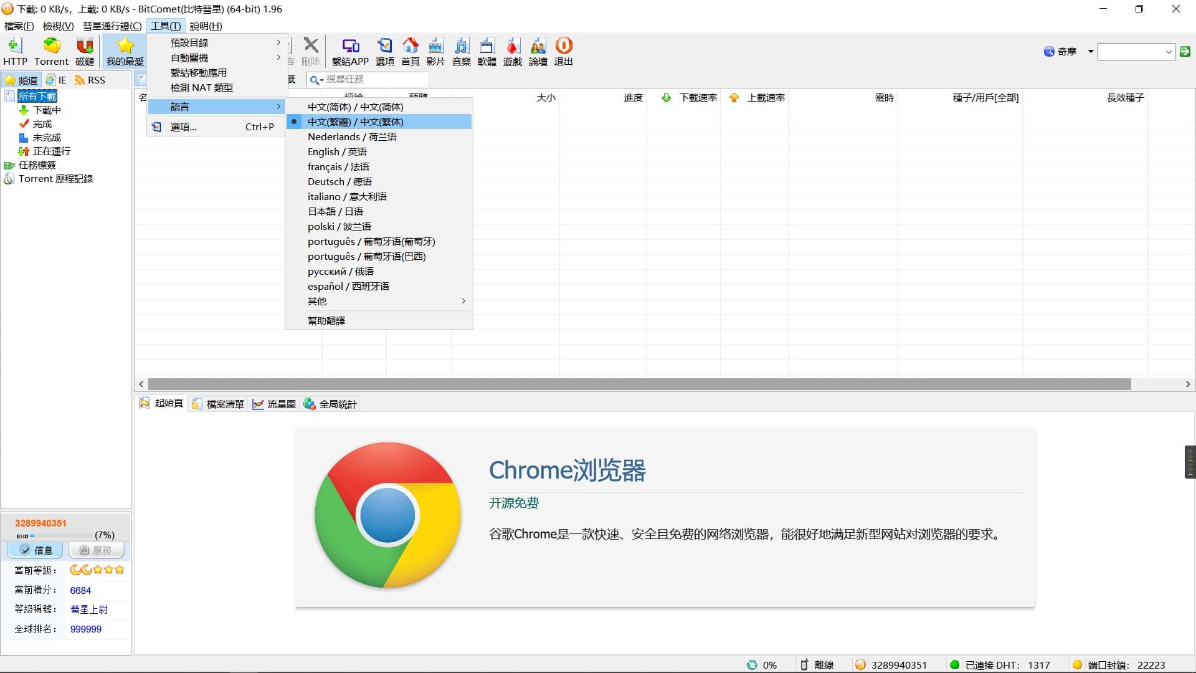This screenshot has height=673, width=1196.
Task: Expand the 其他 languages submenu
Action: tap(379, 302)
